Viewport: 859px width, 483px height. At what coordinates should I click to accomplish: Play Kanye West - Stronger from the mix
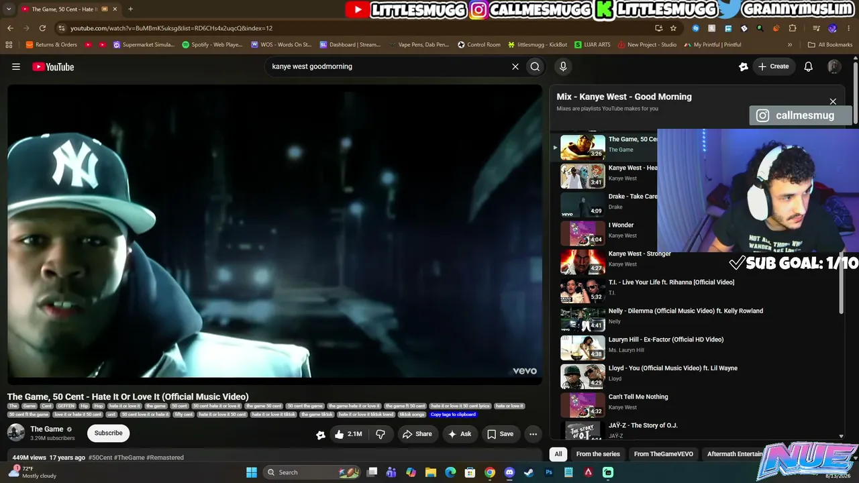[583, 262]
